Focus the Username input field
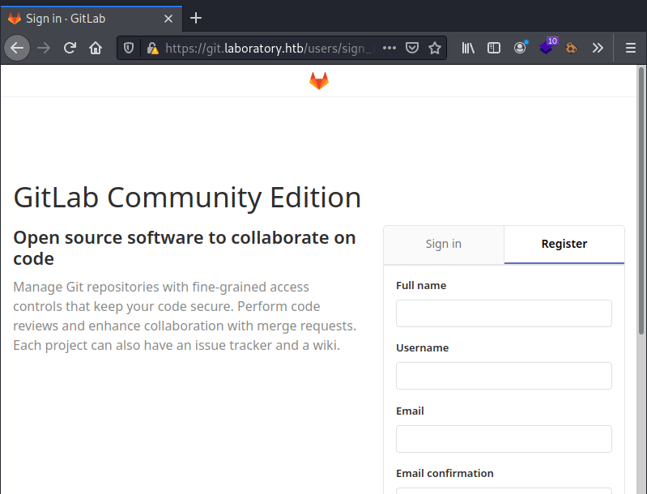This screenshot has width=647, height=494. coord(504,376)
